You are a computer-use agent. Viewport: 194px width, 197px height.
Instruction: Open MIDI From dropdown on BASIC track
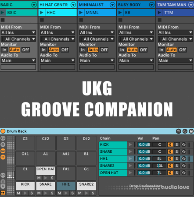point(18,32)
